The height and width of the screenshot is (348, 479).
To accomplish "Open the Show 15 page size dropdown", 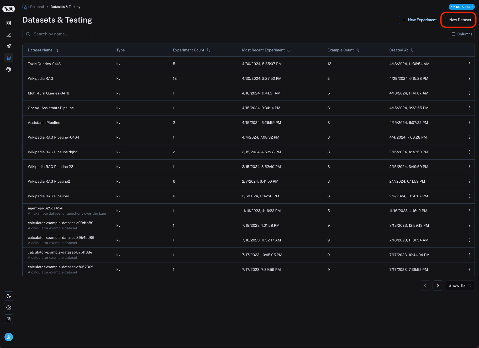I will pos(460,286).
